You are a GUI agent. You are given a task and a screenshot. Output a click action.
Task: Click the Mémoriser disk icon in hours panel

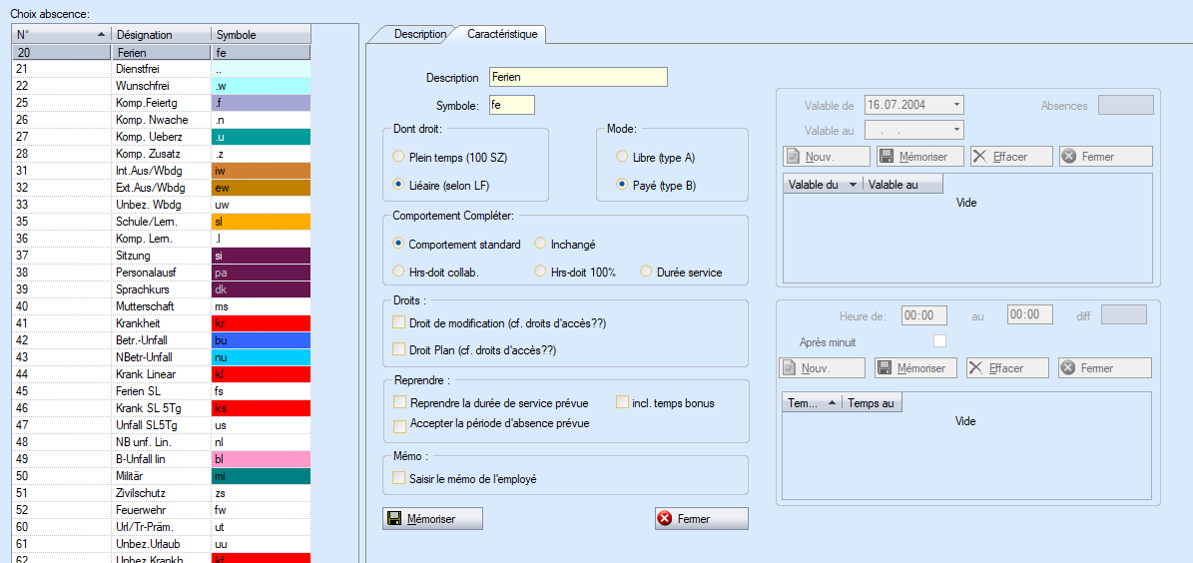884,368
